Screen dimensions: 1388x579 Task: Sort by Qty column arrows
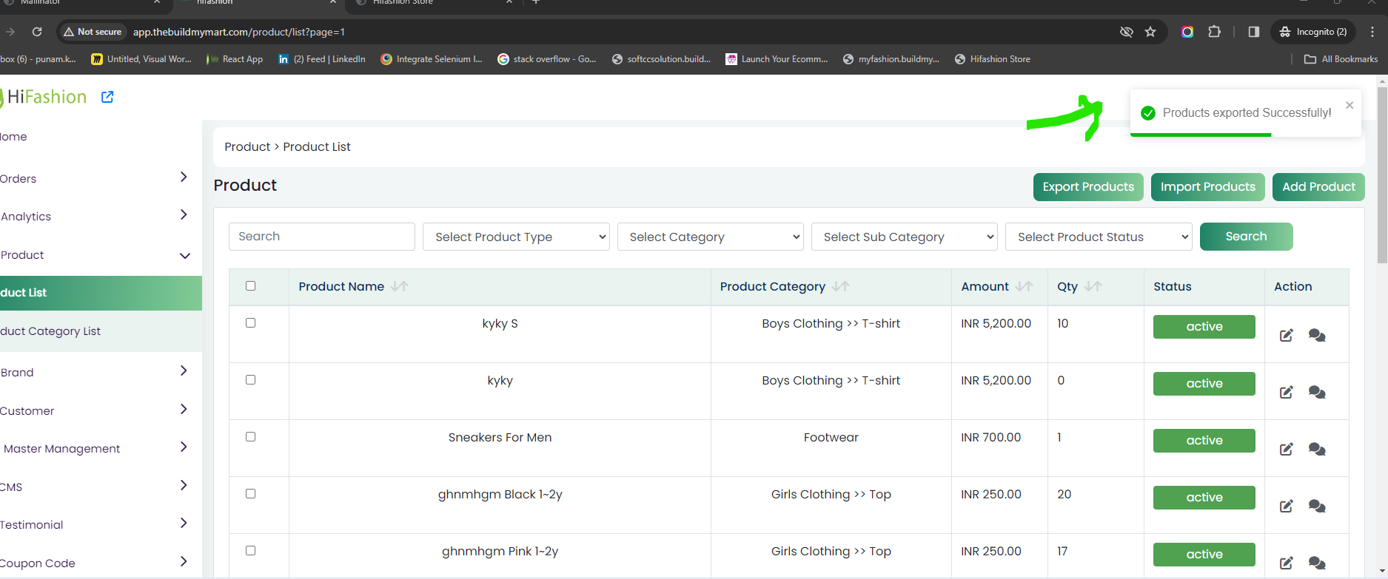point(1093,287)
